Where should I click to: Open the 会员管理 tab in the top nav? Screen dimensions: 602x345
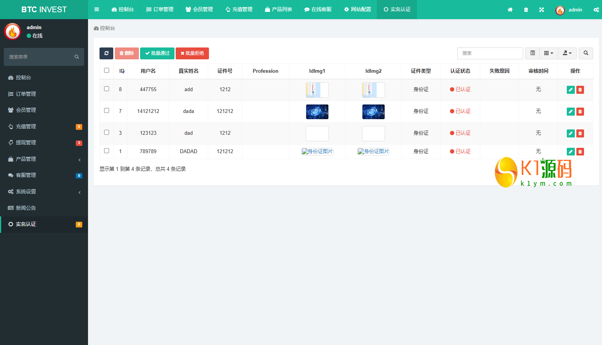[x=199, y=10]
